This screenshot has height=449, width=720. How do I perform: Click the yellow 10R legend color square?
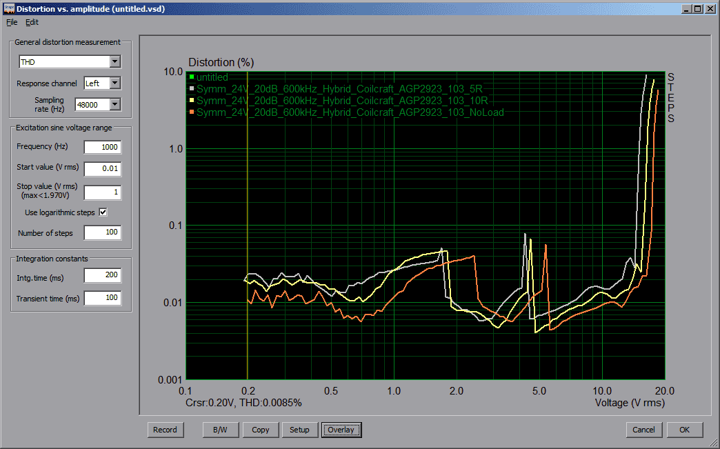(x=192, y=101)
